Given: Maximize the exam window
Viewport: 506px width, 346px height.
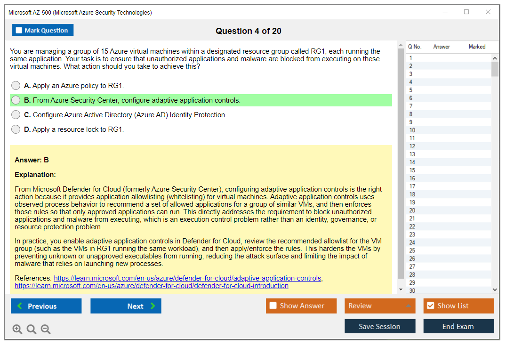Looking at the screenshot, I should (466, 12).
